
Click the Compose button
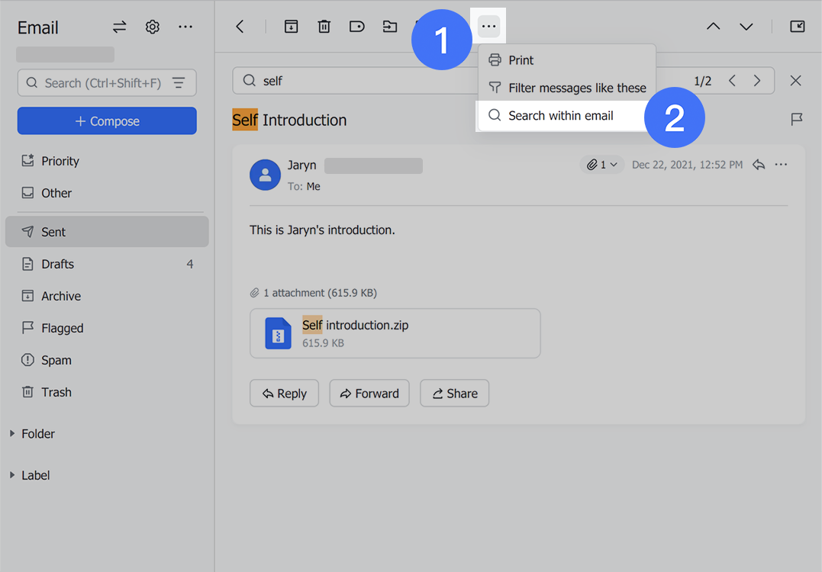(x=106, y=121)
